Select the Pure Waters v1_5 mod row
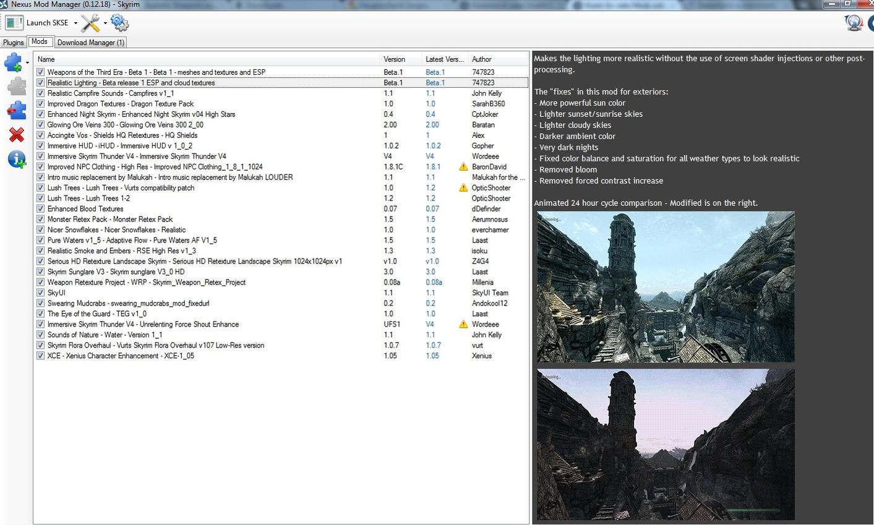The image size is (874, 527). (x=132, y=241)
